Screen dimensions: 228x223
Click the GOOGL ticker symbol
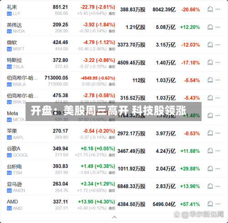click(x=21, y=155)
